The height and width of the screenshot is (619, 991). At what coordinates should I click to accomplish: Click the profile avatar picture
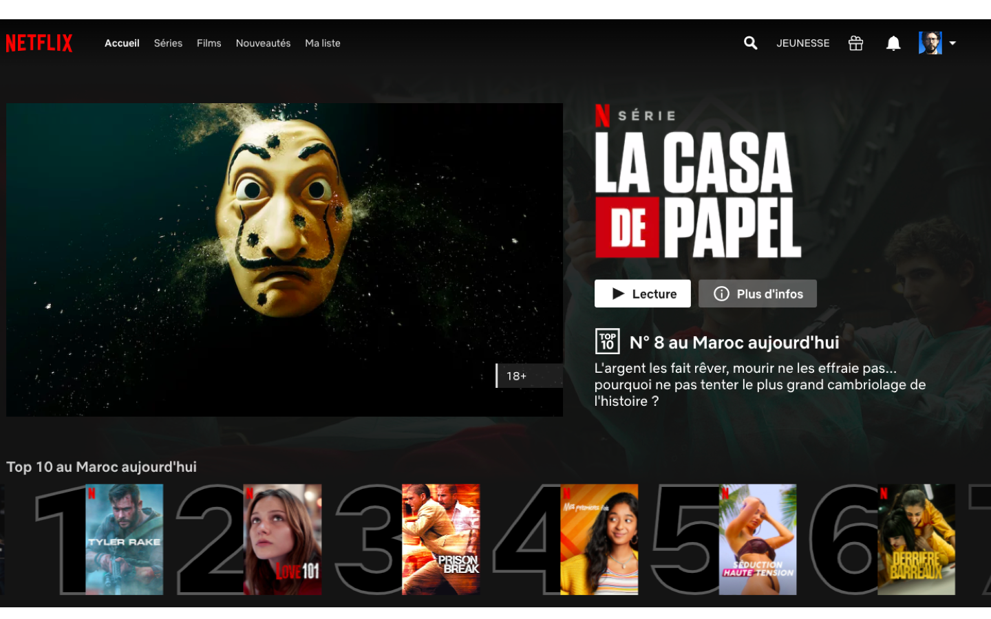pos(930,43)
